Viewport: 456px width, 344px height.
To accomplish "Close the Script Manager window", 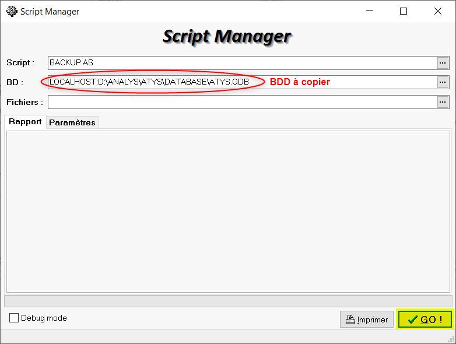I will (437, 11).
